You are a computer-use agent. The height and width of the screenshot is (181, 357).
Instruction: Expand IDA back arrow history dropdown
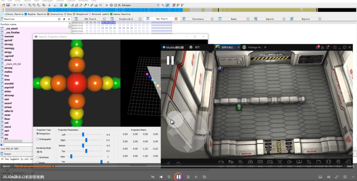coord(17,5)
